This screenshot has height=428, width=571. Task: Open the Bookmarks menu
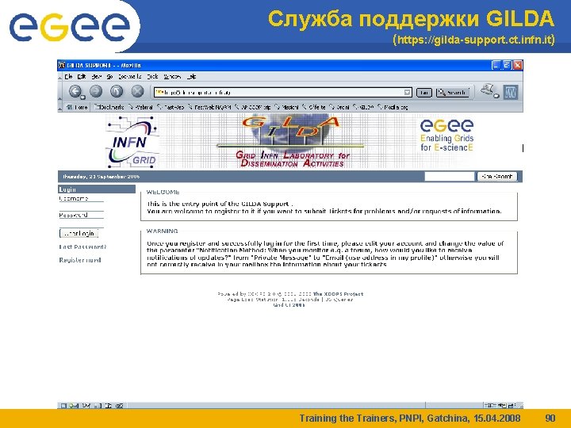click(x=129, y=76)
